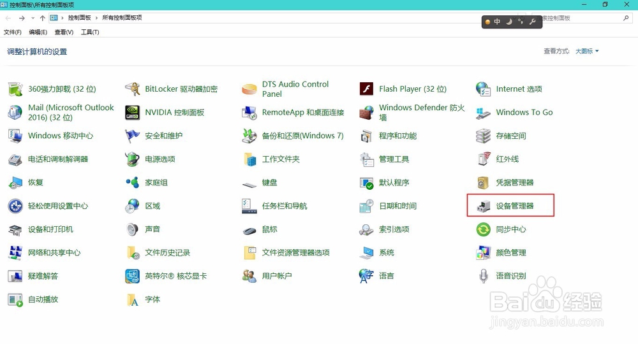Open 语言 link
Image resolution: width=638 pixels, height=344 pixels.
[387, 276]
